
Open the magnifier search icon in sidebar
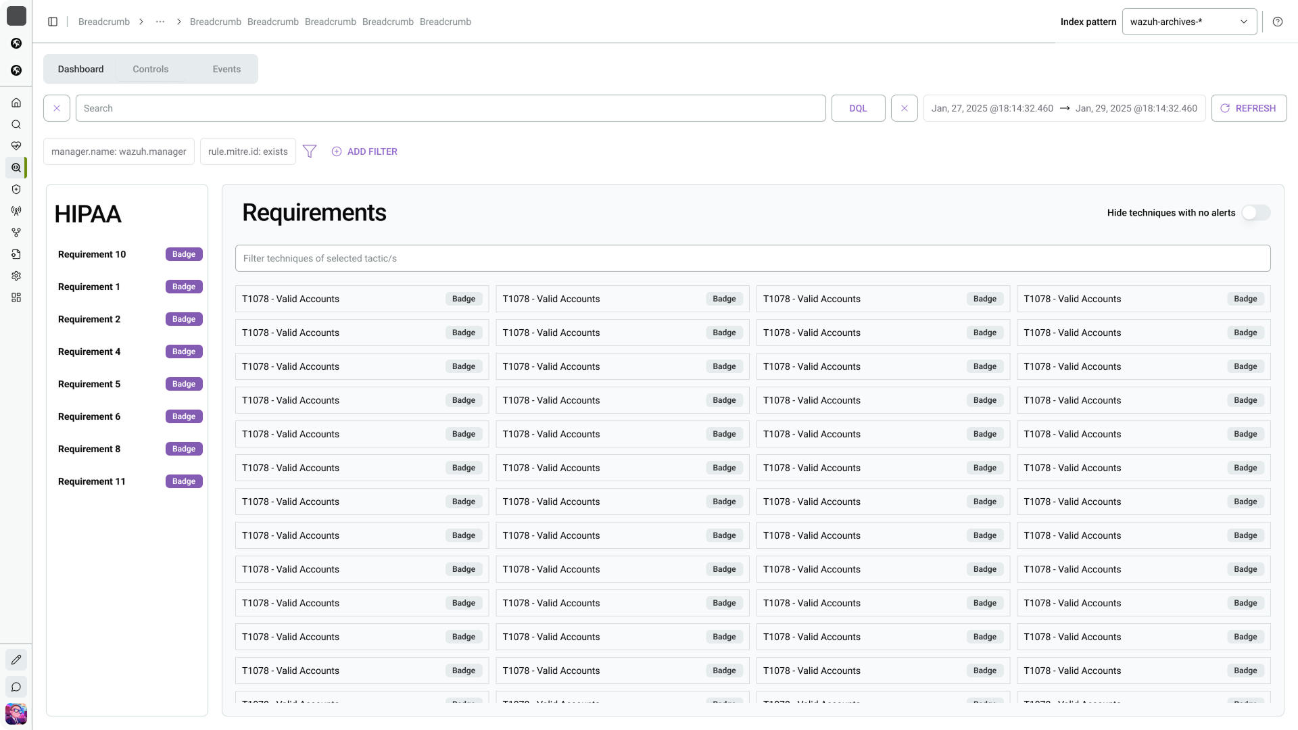[16, 124]
